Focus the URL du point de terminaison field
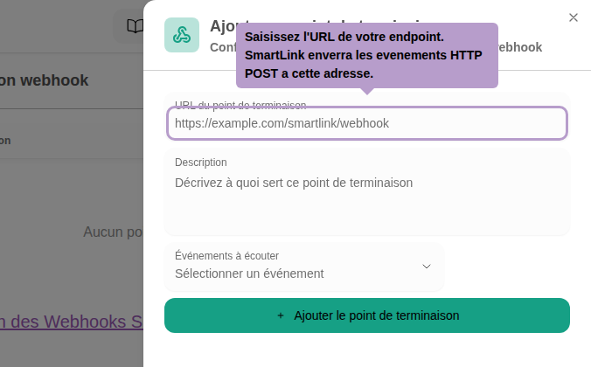The height and width of the screenshot is (367, 591). 367,123
